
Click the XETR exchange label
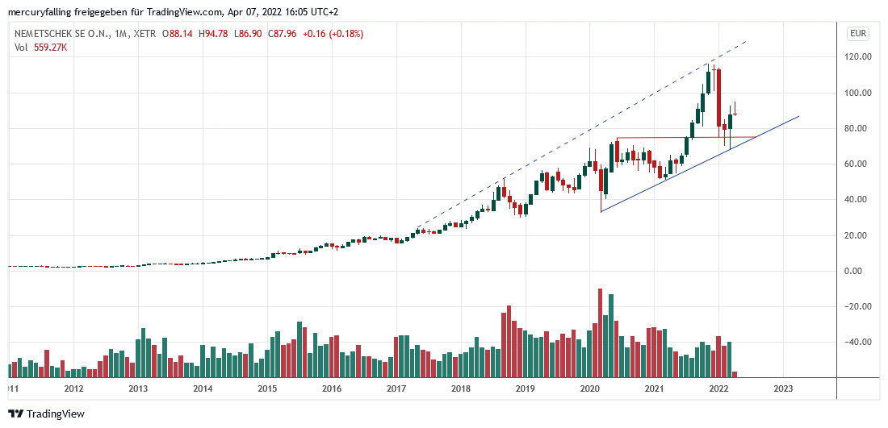pyautogui.click(x=145, y=34)
